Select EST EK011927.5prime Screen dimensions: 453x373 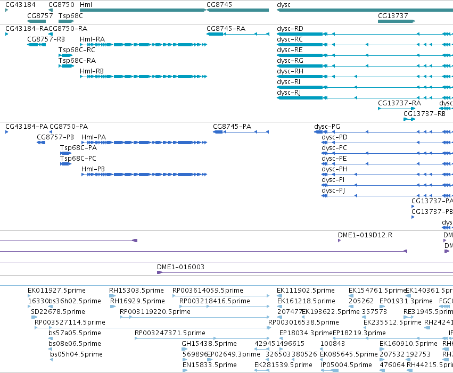29,296
